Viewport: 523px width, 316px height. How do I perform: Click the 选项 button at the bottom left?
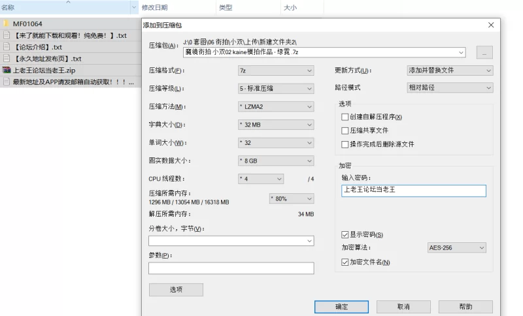[x=176, y=290]
